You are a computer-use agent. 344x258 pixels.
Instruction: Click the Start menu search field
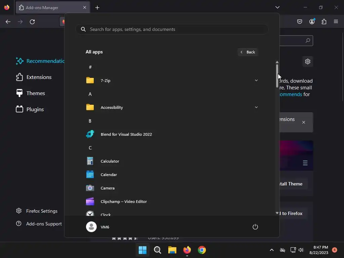coord(172,29)
